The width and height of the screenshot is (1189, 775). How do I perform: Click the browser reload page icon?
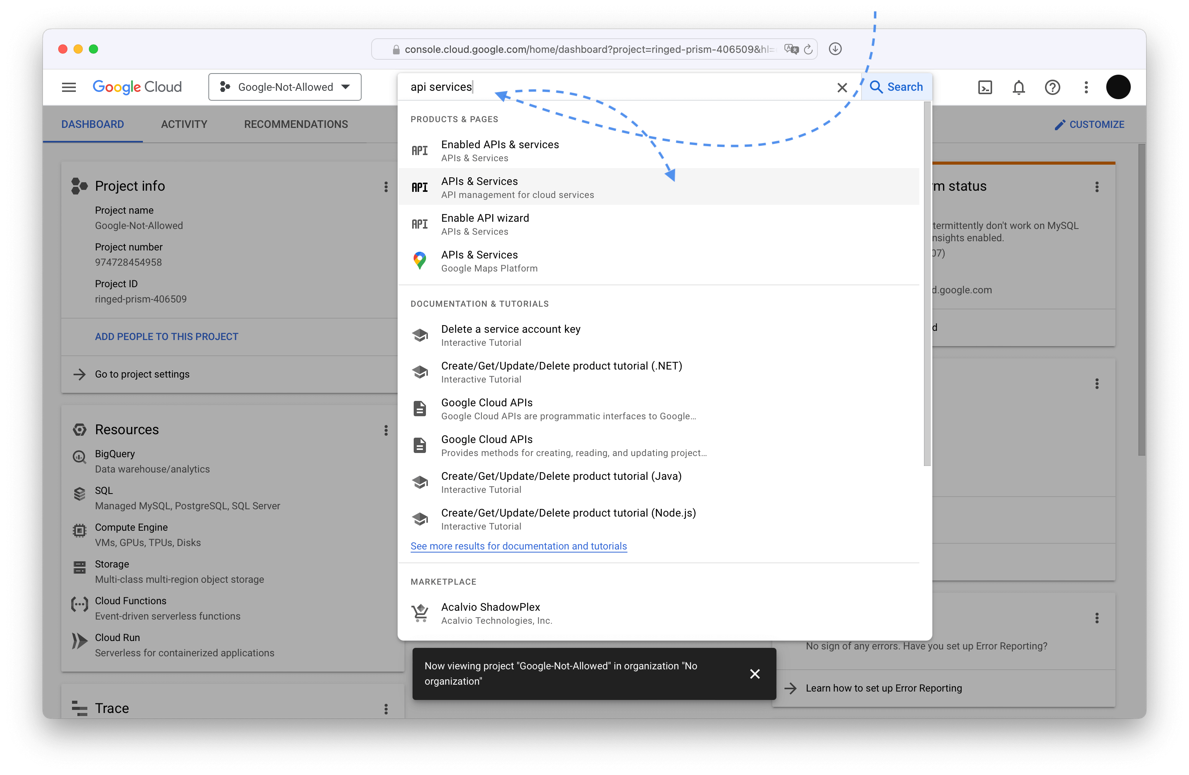tap(808, 49)
